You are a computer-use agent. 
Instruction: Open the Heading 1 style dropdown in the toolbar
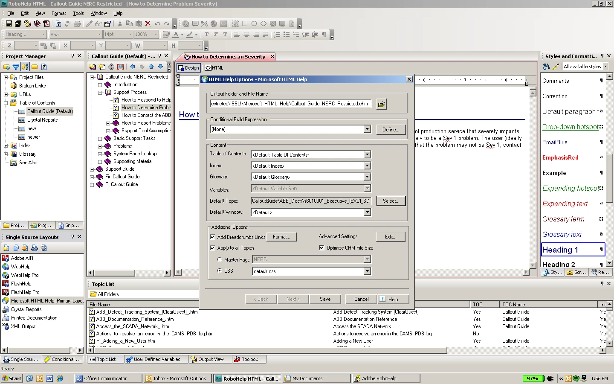tap(43, 34)
